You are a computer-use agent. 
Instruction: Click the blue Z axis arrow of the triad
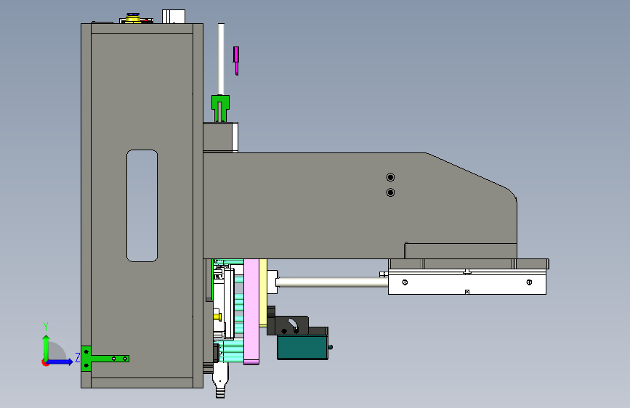tap(61, 362)
